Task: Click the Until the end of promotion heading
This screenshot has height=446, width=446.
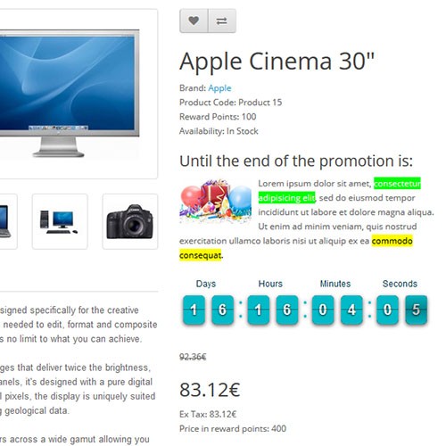Action: (296, 161)
